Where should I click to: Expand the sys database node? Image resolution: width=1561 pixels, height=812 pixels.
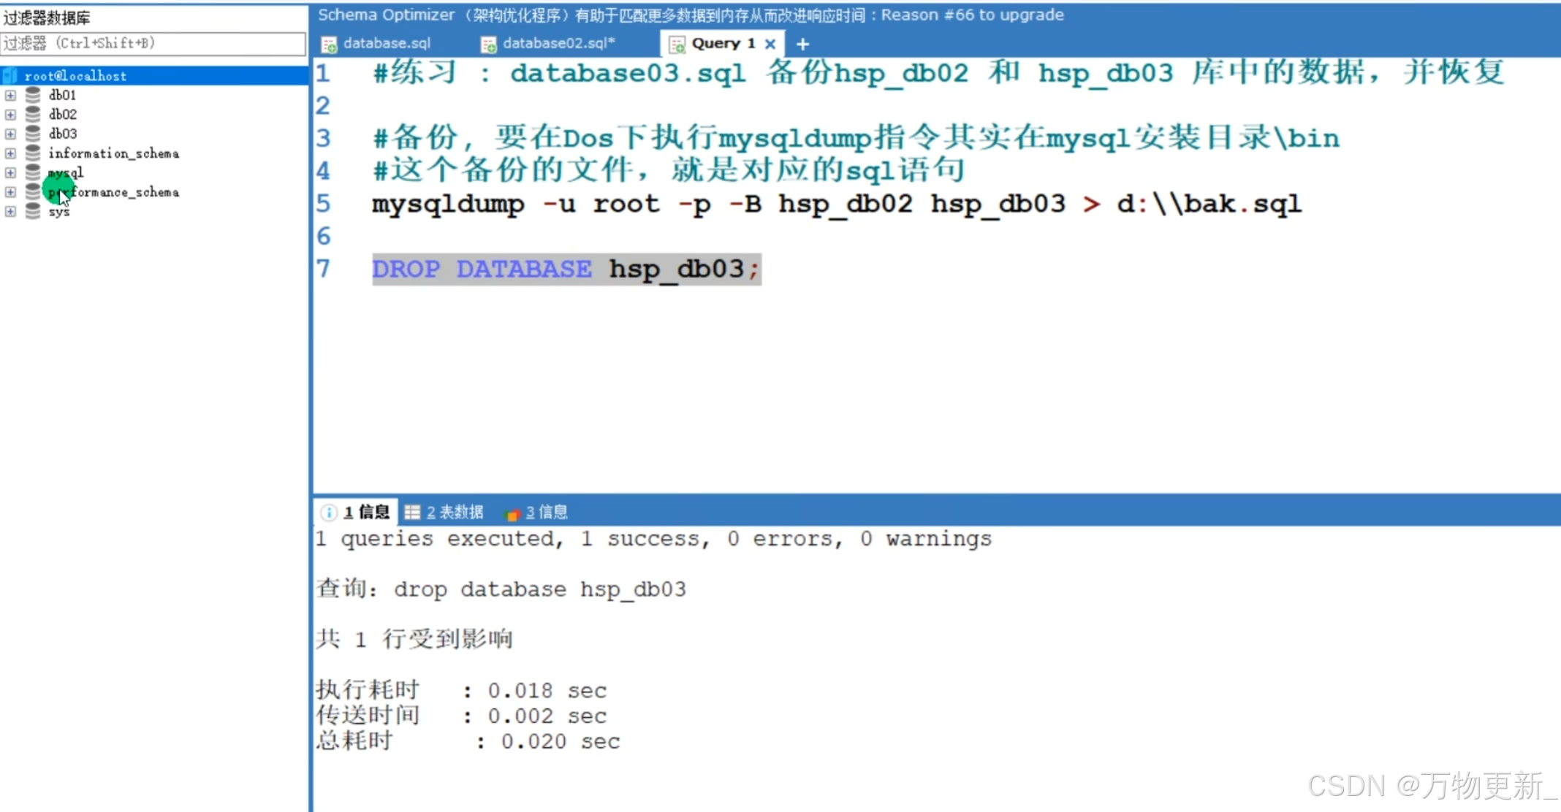click(x=10, y=212)
